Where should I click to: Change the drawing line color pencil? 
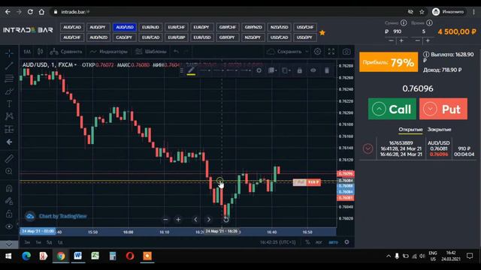191,70
